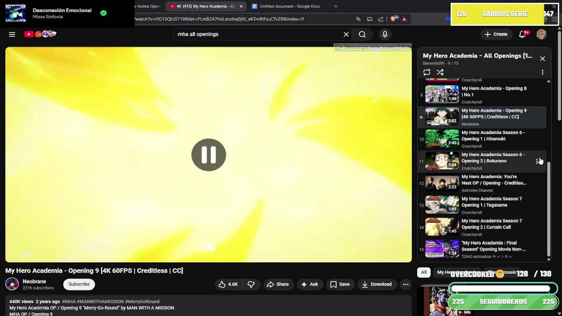
Task: Open the translate page icon in the address bar
Action: pyautogui.click(x=358, y=19)
